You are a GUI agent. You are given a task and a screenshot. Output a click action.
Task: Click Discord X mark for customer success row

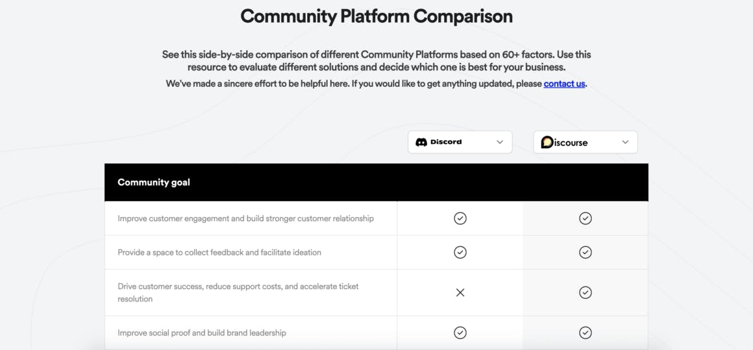pos(460,292)
